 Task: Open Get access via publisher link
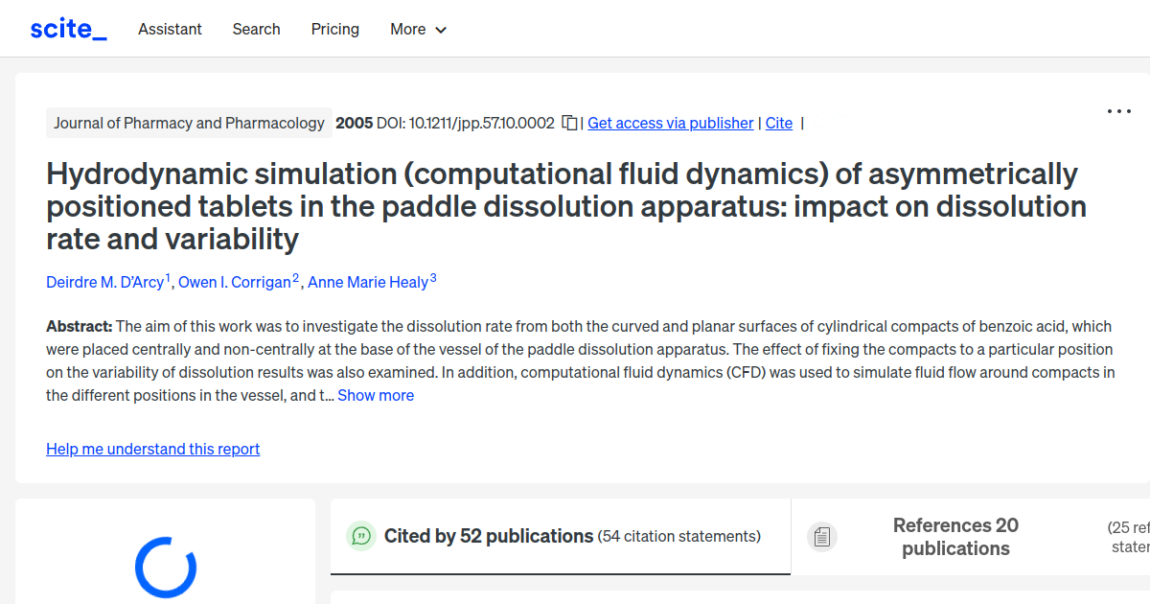670,123
